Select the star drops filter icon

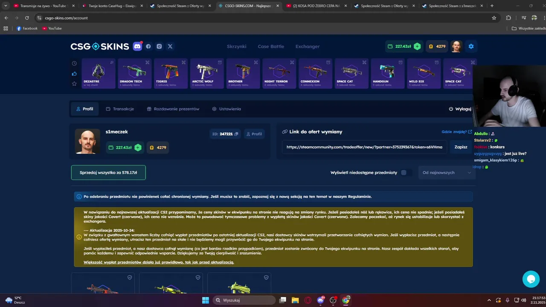(74, 84)
